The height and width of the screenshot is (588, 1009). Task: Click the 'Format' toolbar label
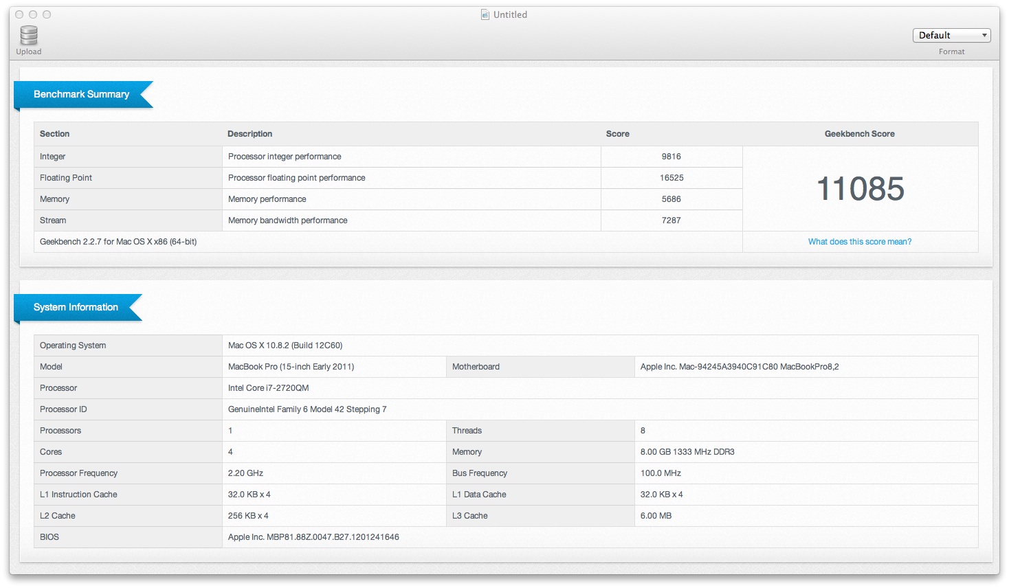pyautogui.click(x=951, y=52)
